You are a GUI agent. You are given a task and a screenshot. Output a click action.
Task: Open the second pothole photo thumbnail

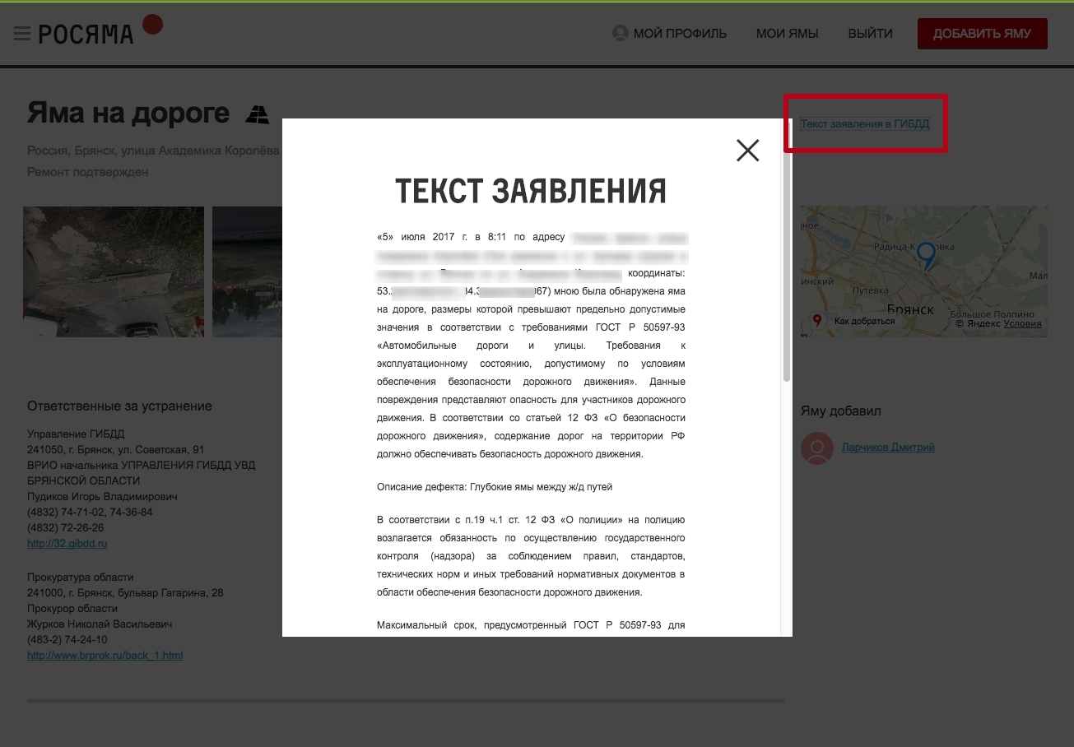pyautogui.click(x=247, y=271)
